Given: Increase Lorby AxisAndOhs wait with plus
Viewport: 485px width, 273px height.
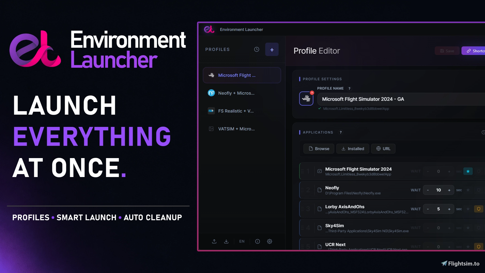Looking at the screenshot, I should tap(449, 209).
